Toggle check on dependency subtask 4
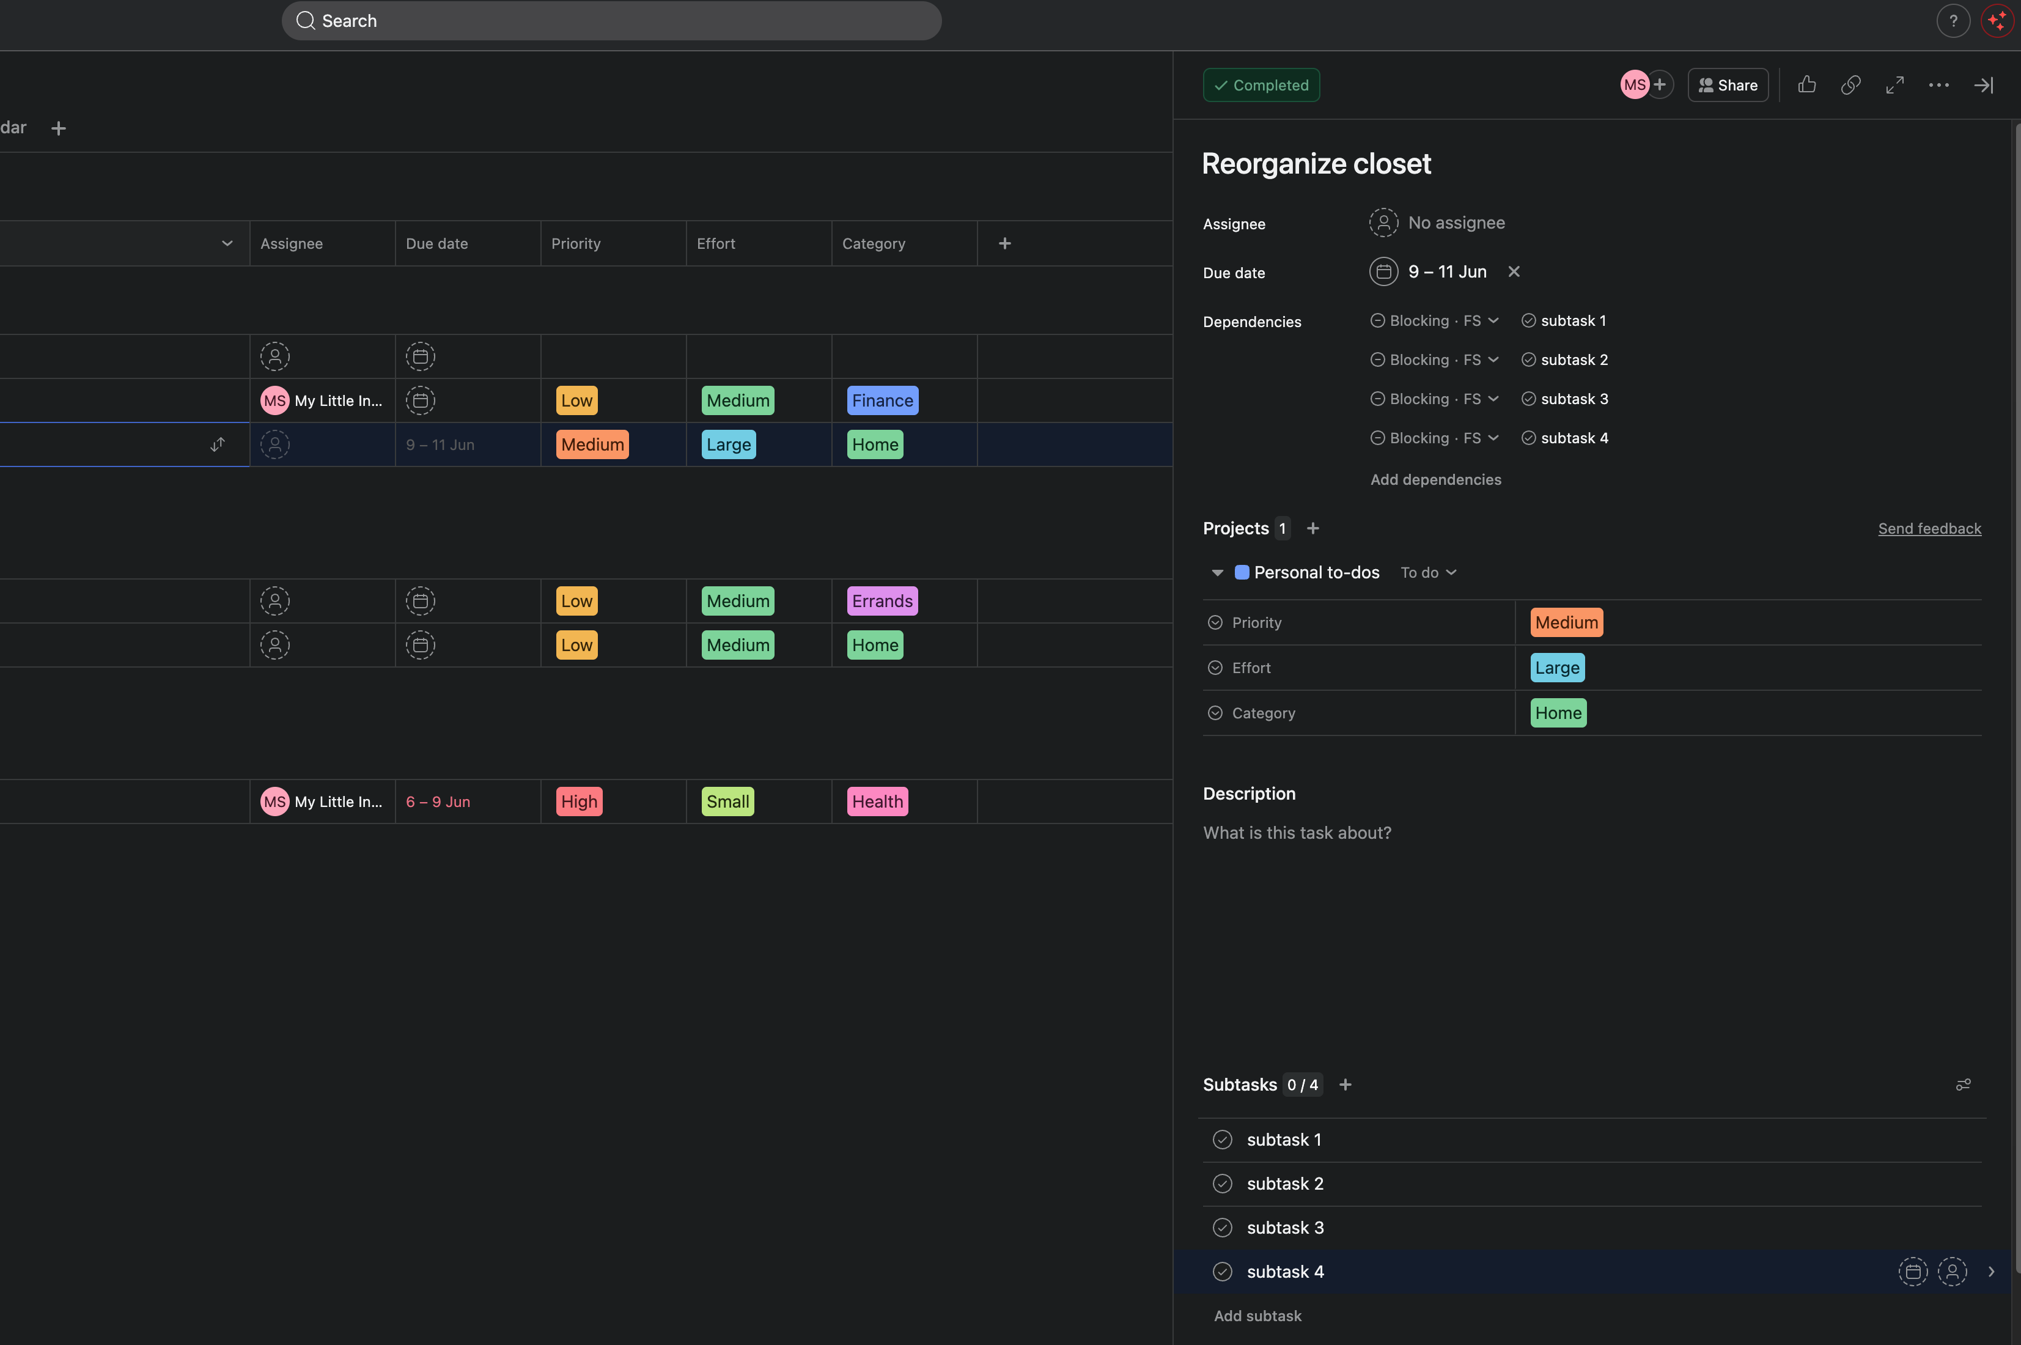 click(1529, 438)
